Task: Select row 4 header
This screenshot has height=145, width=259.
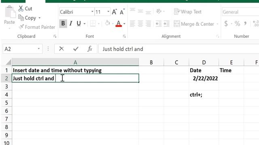Action: [6, 95]
